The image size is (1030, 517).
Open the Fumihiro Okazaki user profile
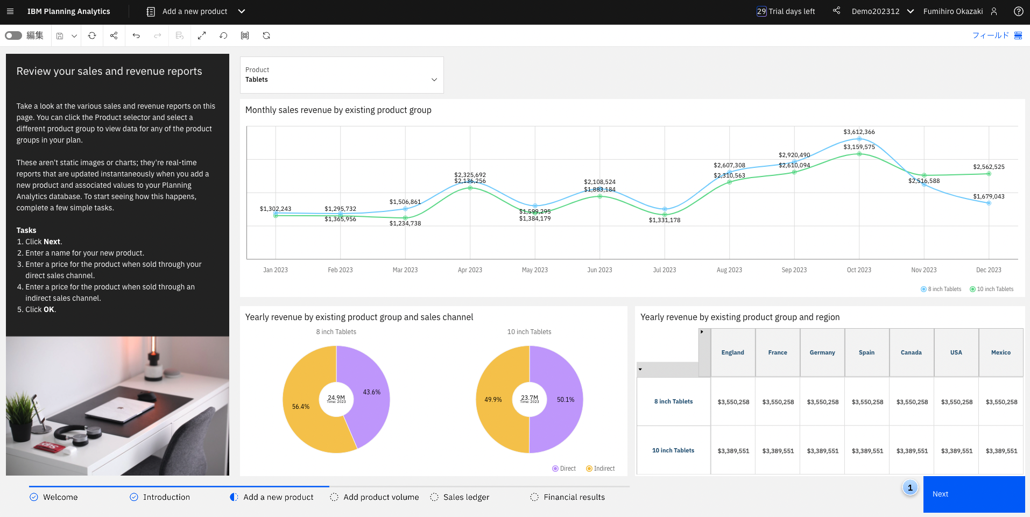(x=961, y=11)
